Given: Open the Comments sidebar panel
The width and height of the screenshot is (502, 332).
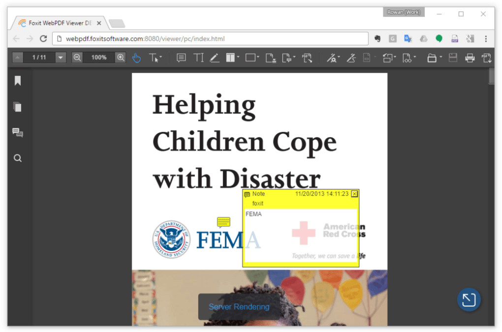Looking at the screenshot, I should (18, 132).
